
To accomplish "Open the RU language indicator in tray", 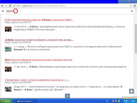I will (x=107, y=101).
